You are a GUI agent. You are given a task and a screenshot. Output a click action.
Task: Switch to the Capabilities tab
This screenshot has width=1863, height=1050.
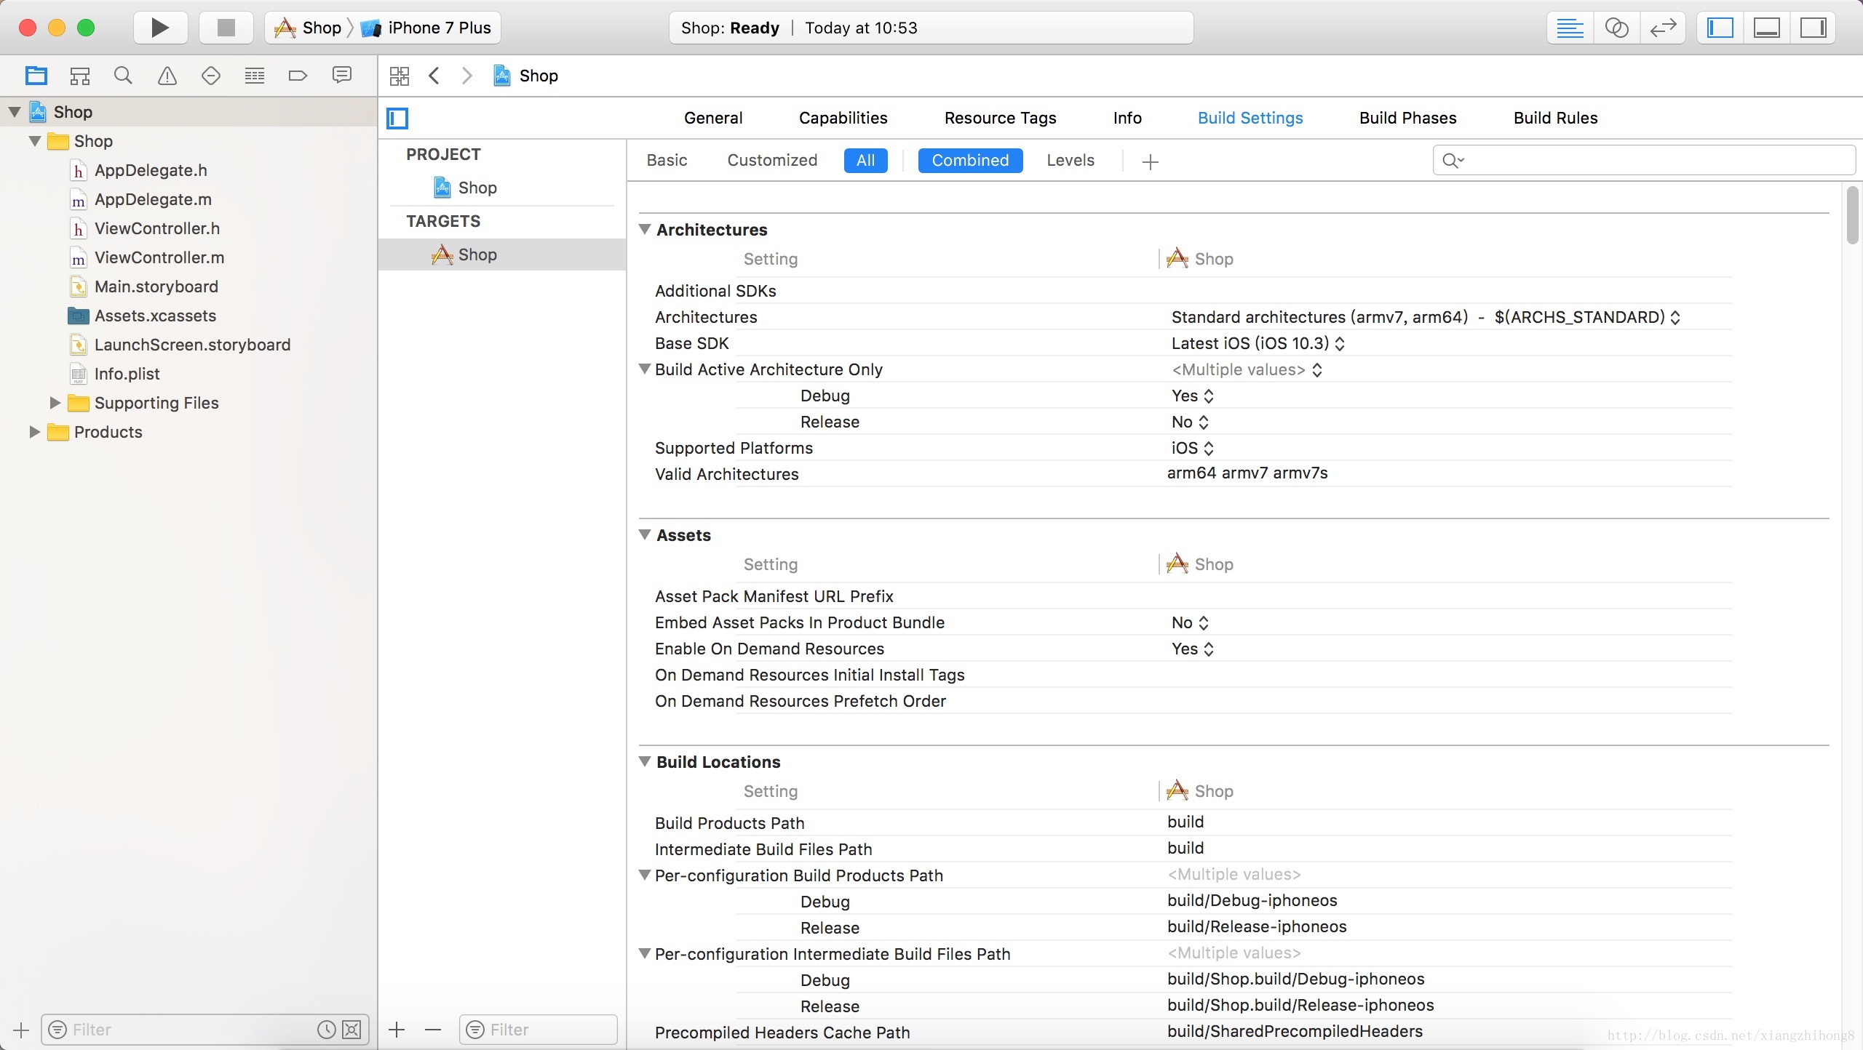843,118
